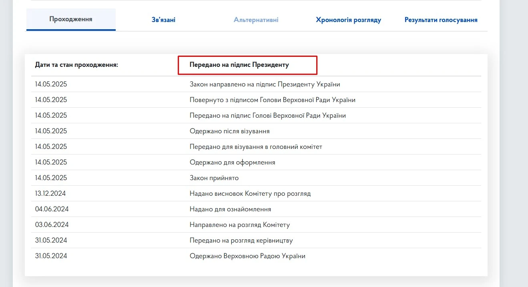The width and height of the screenshot is (528, 287).
Task: Select row Закон направлено на підпис Президенту України
Action: [x=265, y=84]
